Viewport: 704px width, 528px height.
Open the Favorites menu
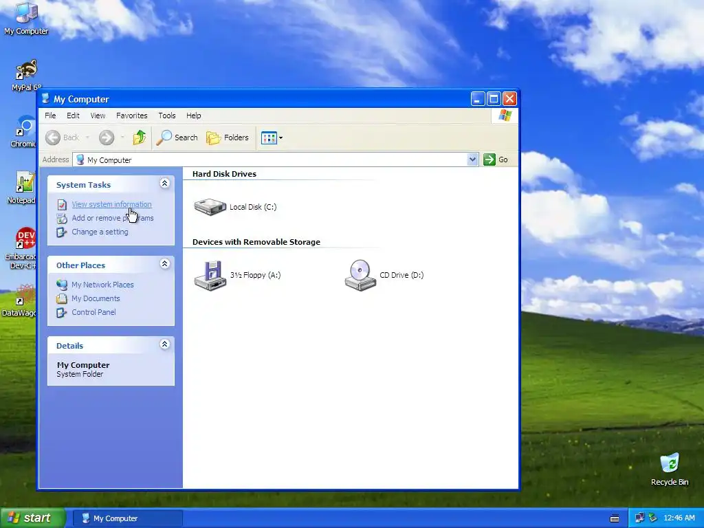click(131, 115)
